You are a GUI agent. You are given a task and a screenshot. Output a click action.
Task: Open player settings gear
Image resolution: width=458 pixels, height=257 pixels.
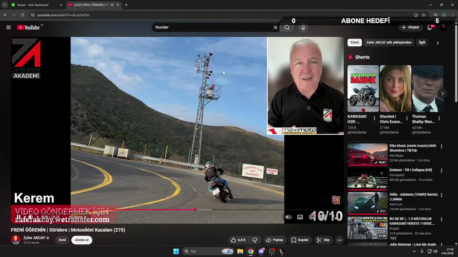click(x=311, y=217)
